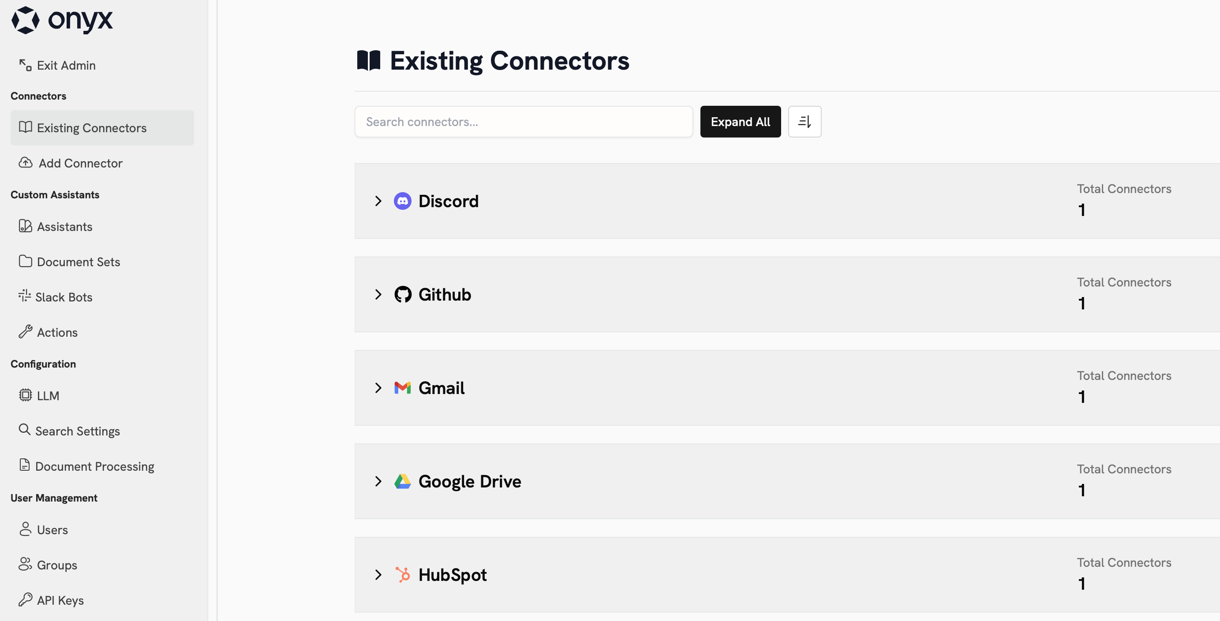Open Existing Connectors from the sidebar
Screen dimensions: 1220x621
coord(92,128)
